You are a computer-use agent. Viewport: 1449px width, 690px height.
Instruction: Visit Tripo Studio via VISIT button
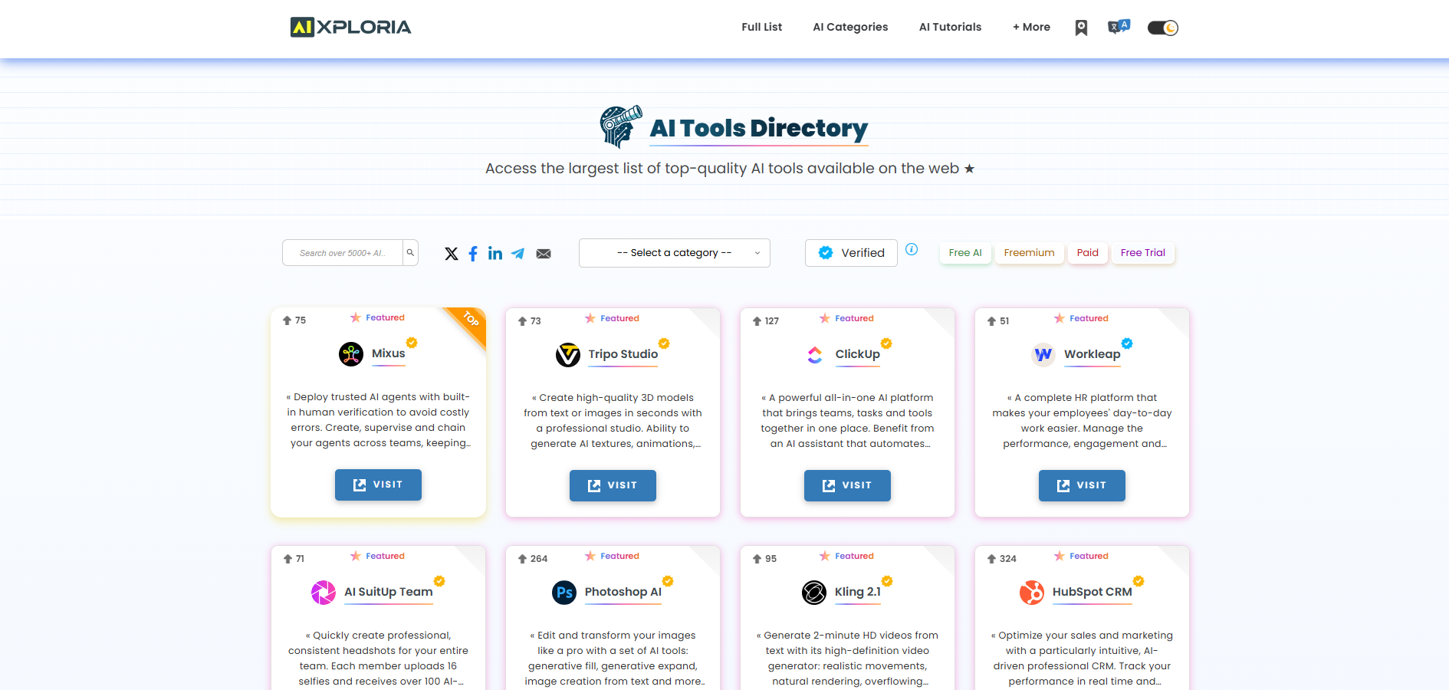pos(613,485)
